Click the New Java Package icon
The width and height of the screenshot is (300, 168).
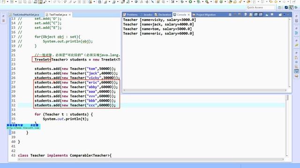(x=216, y=2)
